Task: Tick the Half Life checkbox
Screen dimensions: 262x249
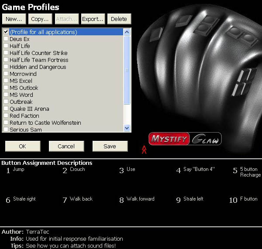Action: coord(6,45)
